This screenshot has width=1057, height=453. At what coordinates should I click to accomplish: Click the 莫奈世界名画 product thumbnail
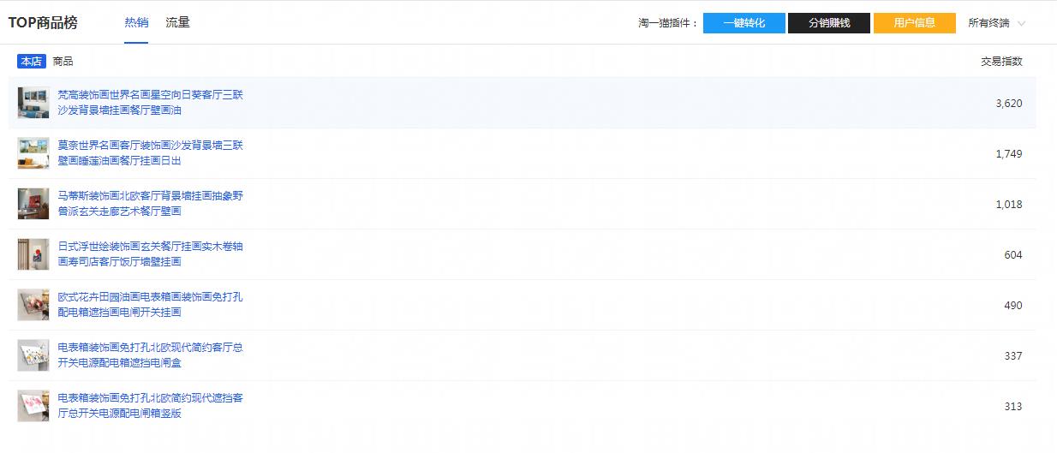pos(33,153)
